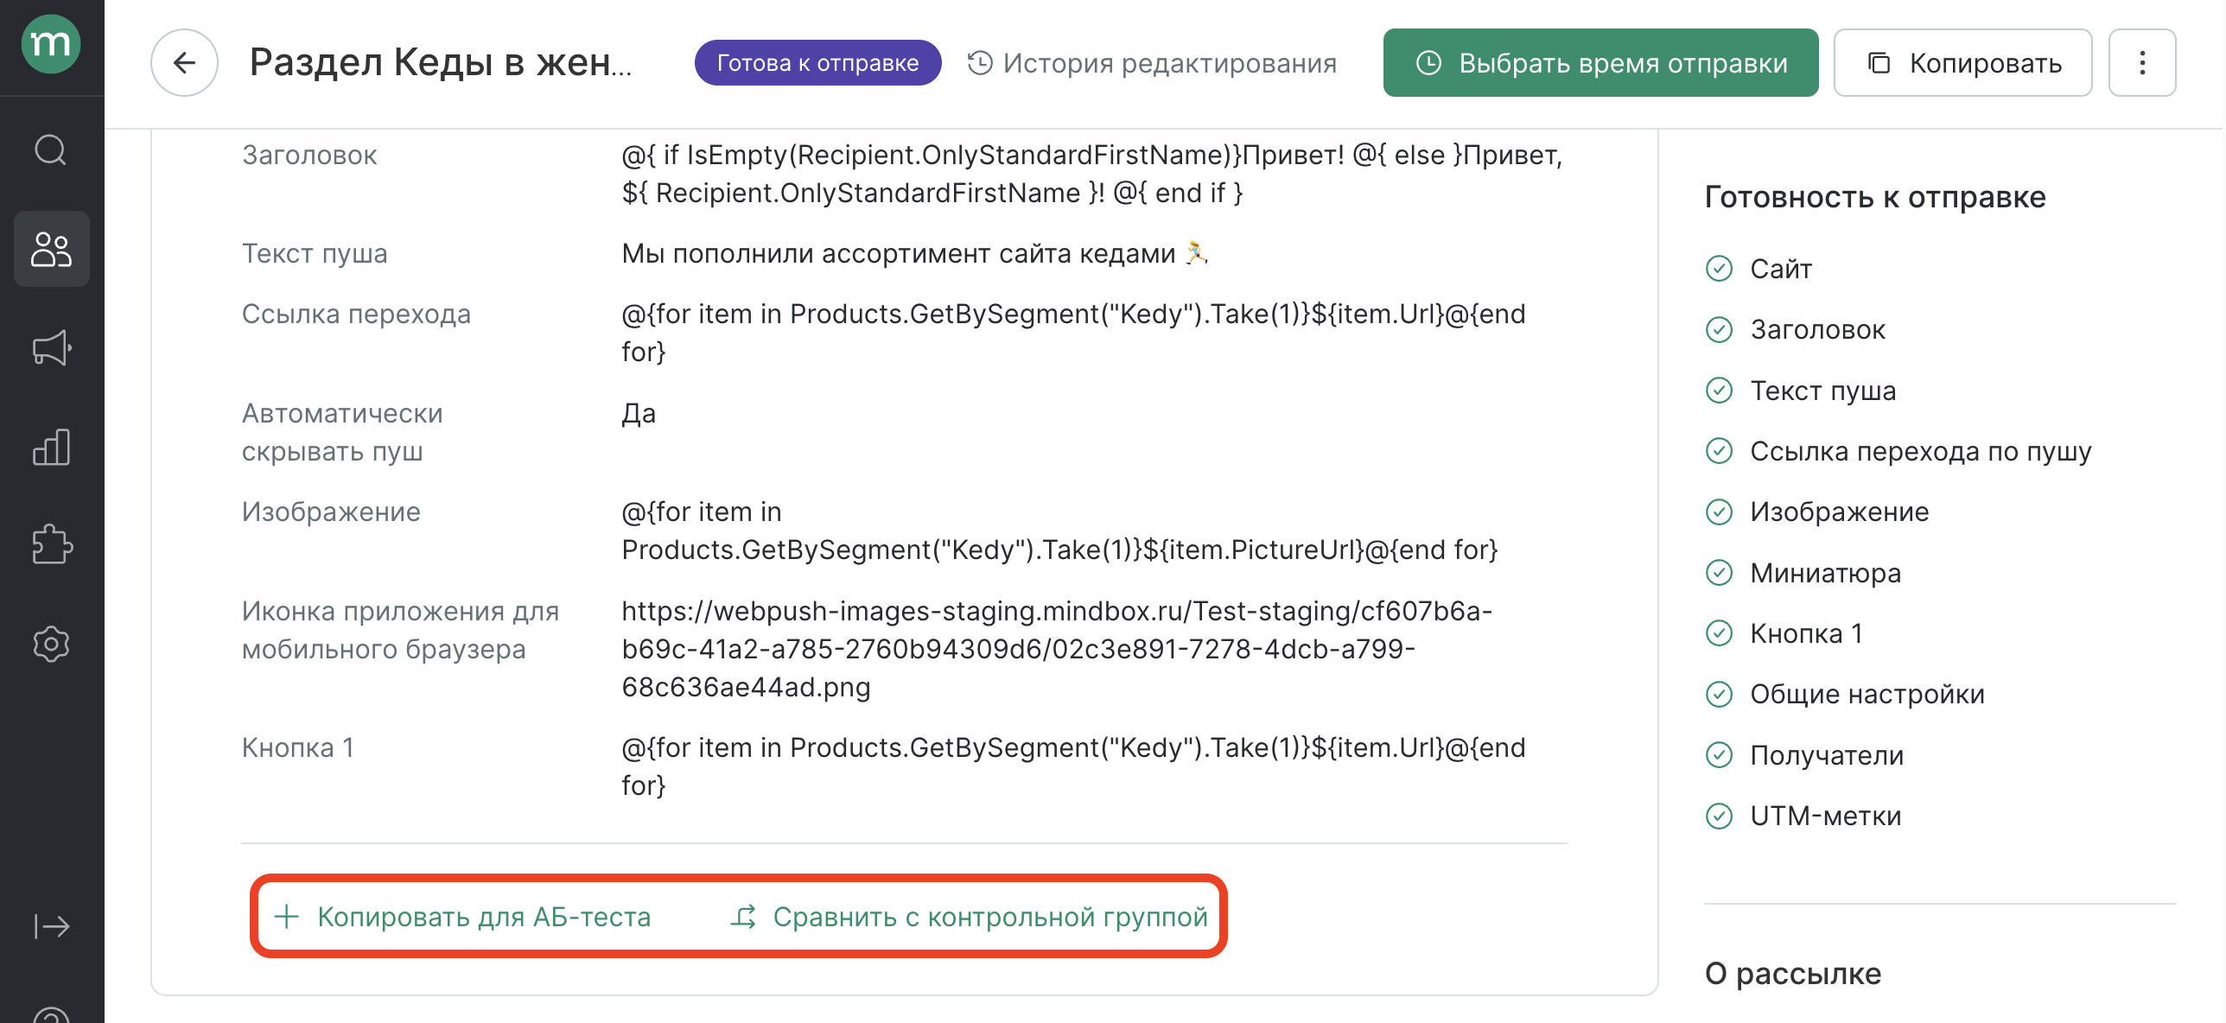Image resolution: width=2226 pixels, height=1023 pixels.
Task: Select the 'Миниатюра' readiness item
Action: tap(1803, 572)
